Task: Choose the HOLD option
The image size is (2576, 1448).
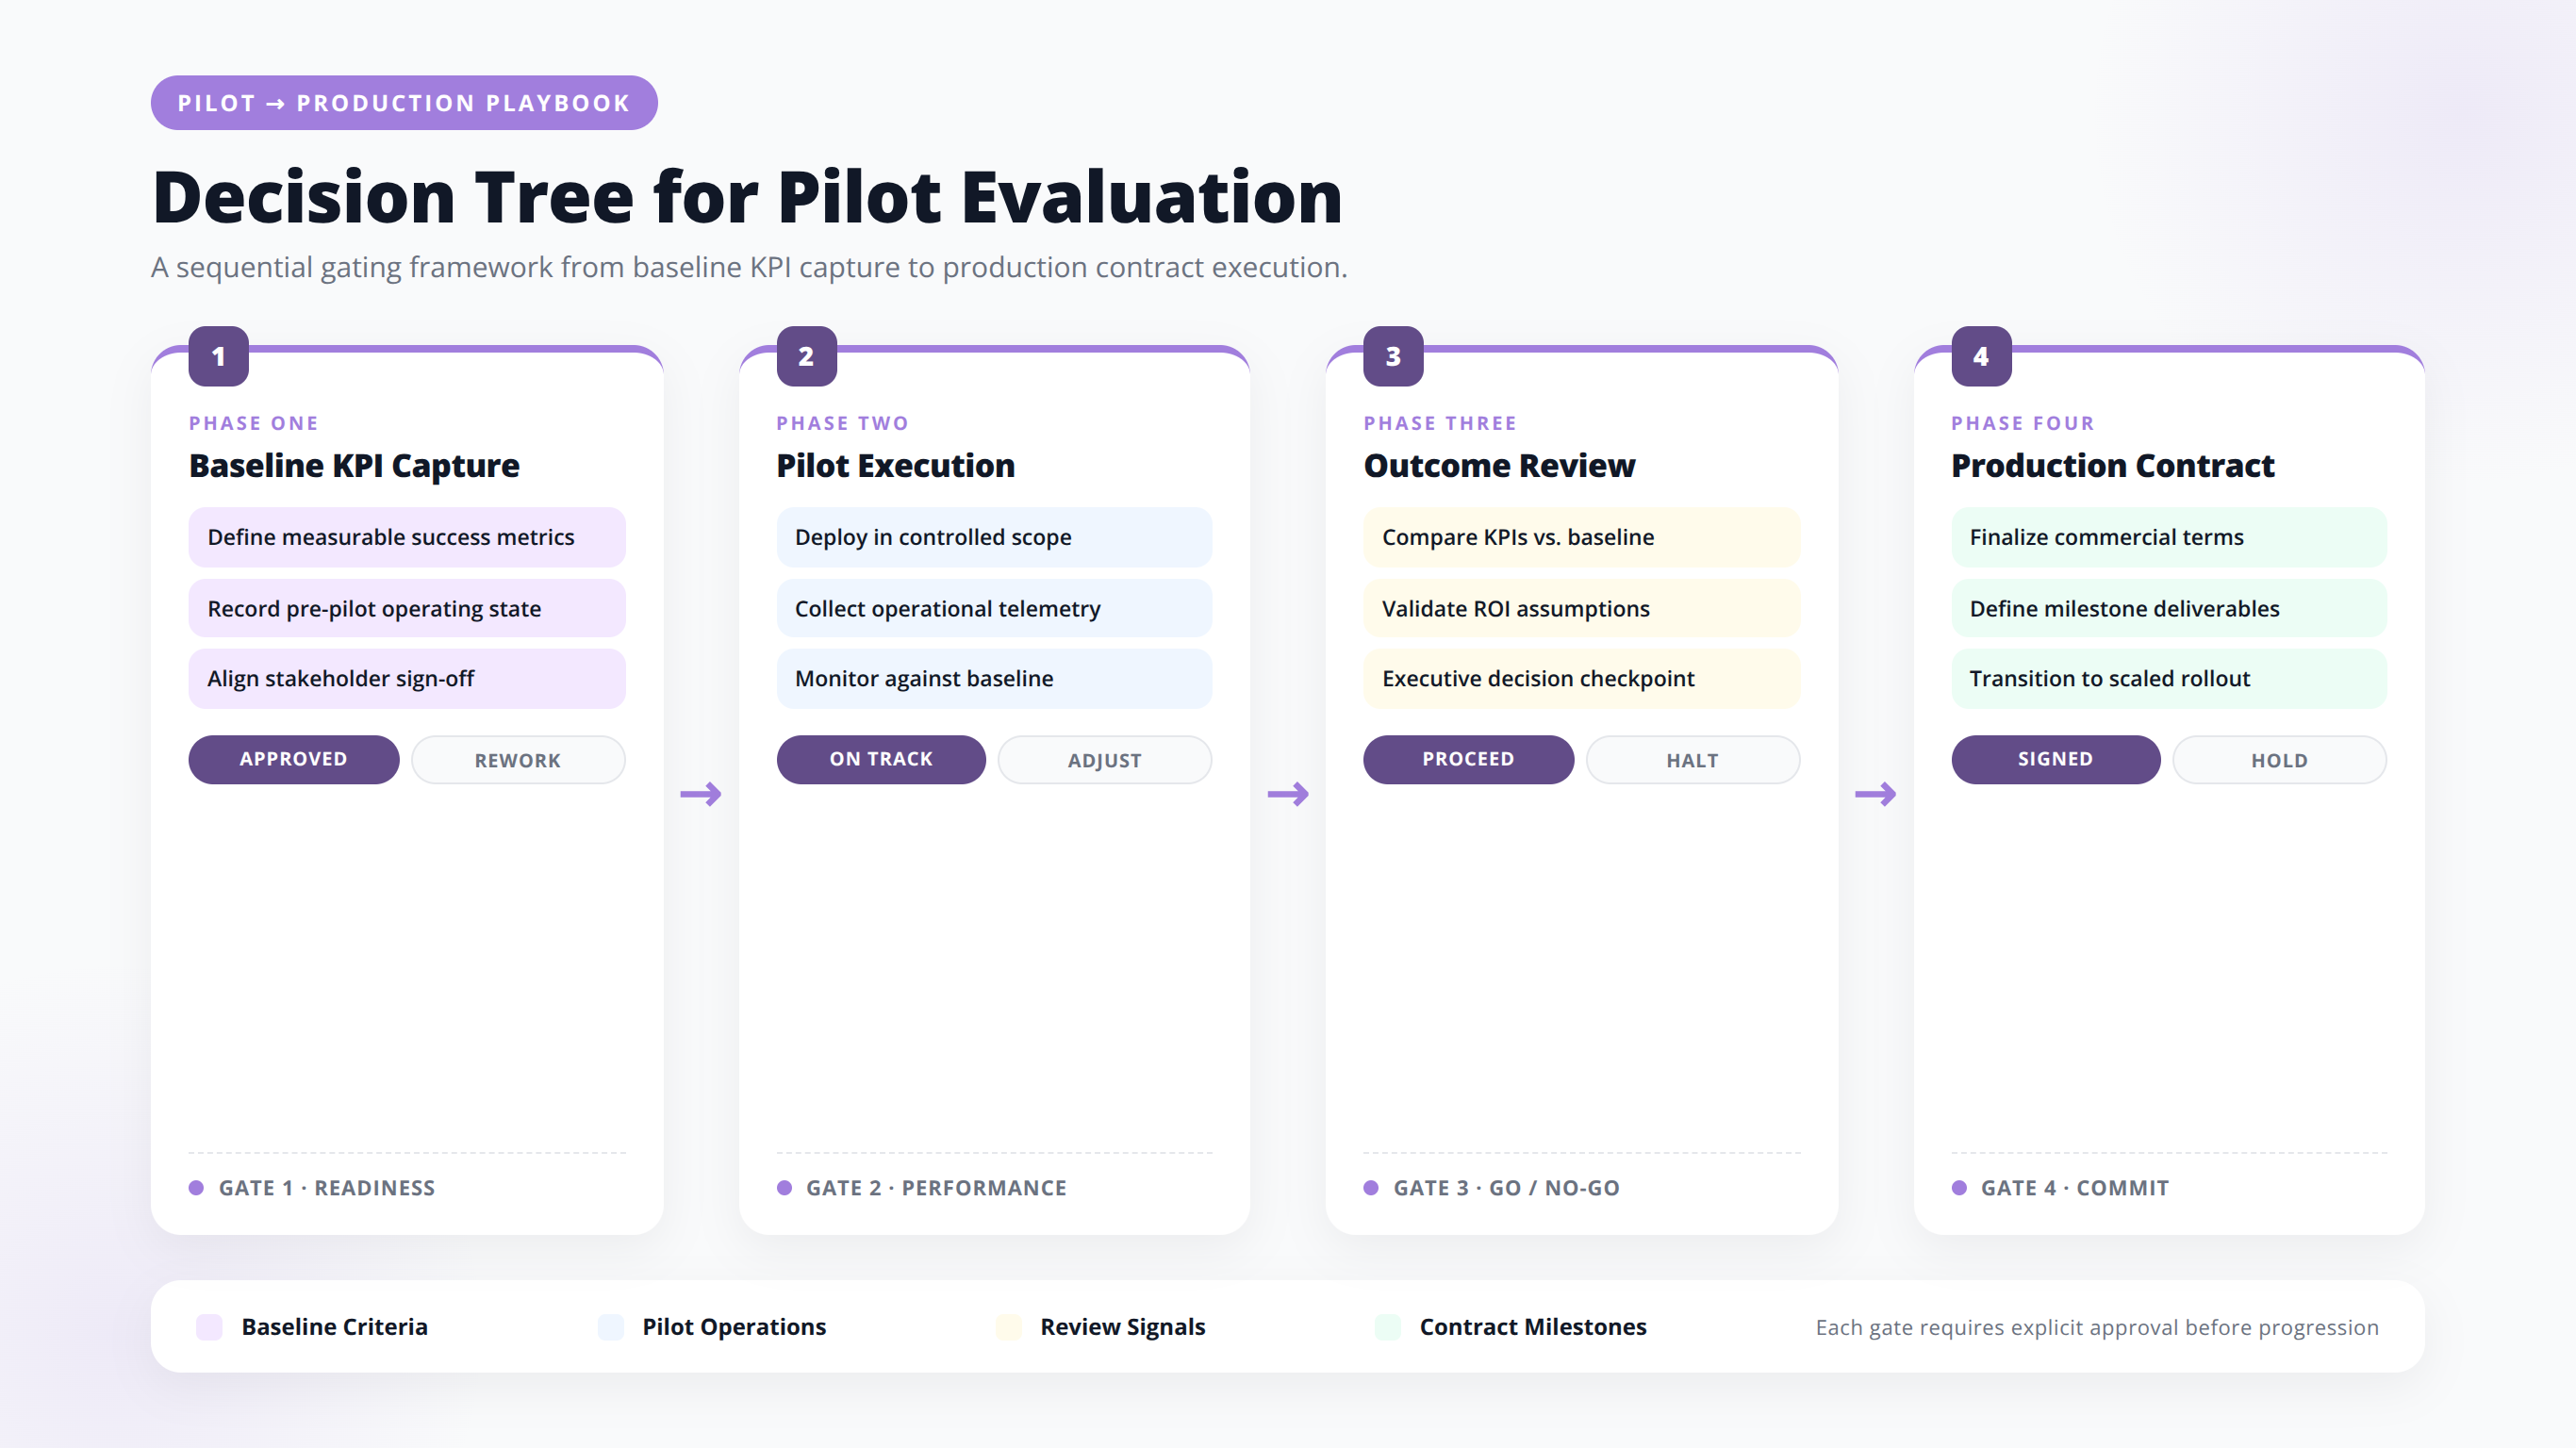Action: [x=2280, y=760]
